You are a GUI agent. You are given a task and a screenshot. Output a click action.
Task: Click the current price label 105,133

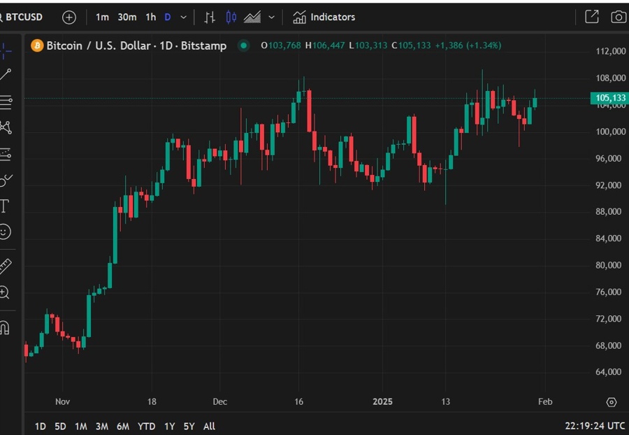pos(609,97)
